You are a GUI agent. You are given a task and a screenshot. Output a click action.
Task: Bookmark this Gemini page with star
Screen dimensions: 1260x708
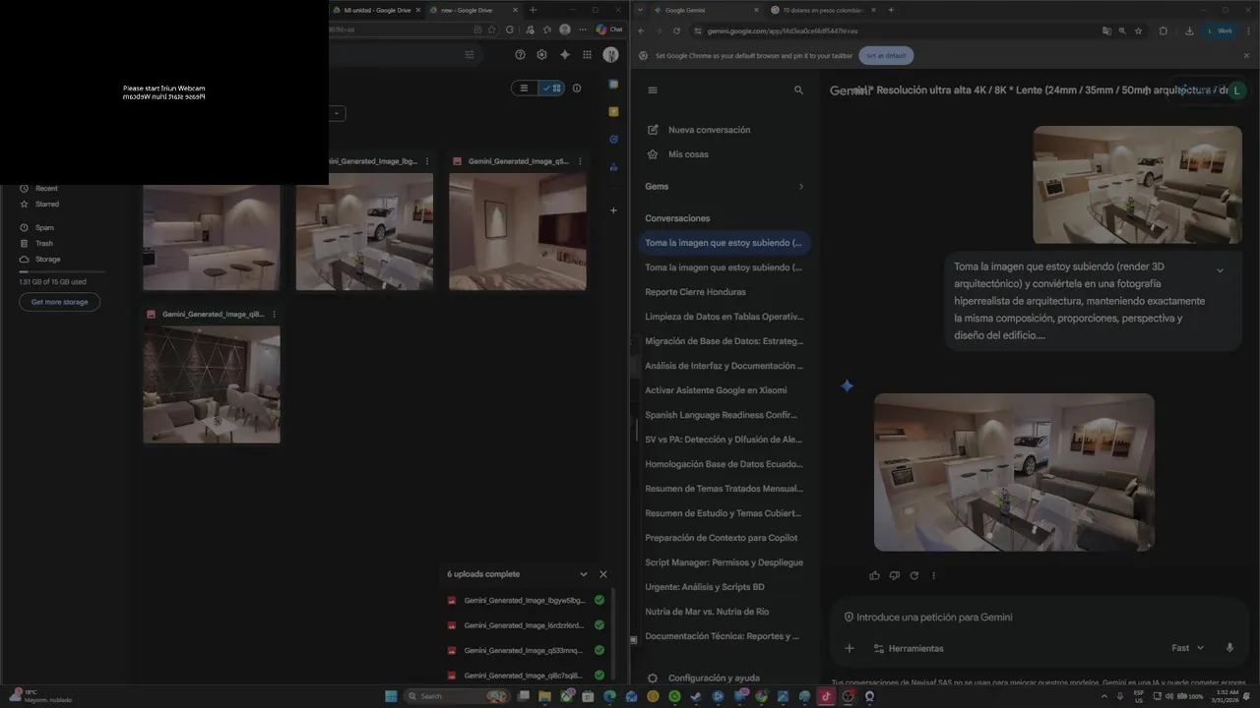coord(1138,30)
